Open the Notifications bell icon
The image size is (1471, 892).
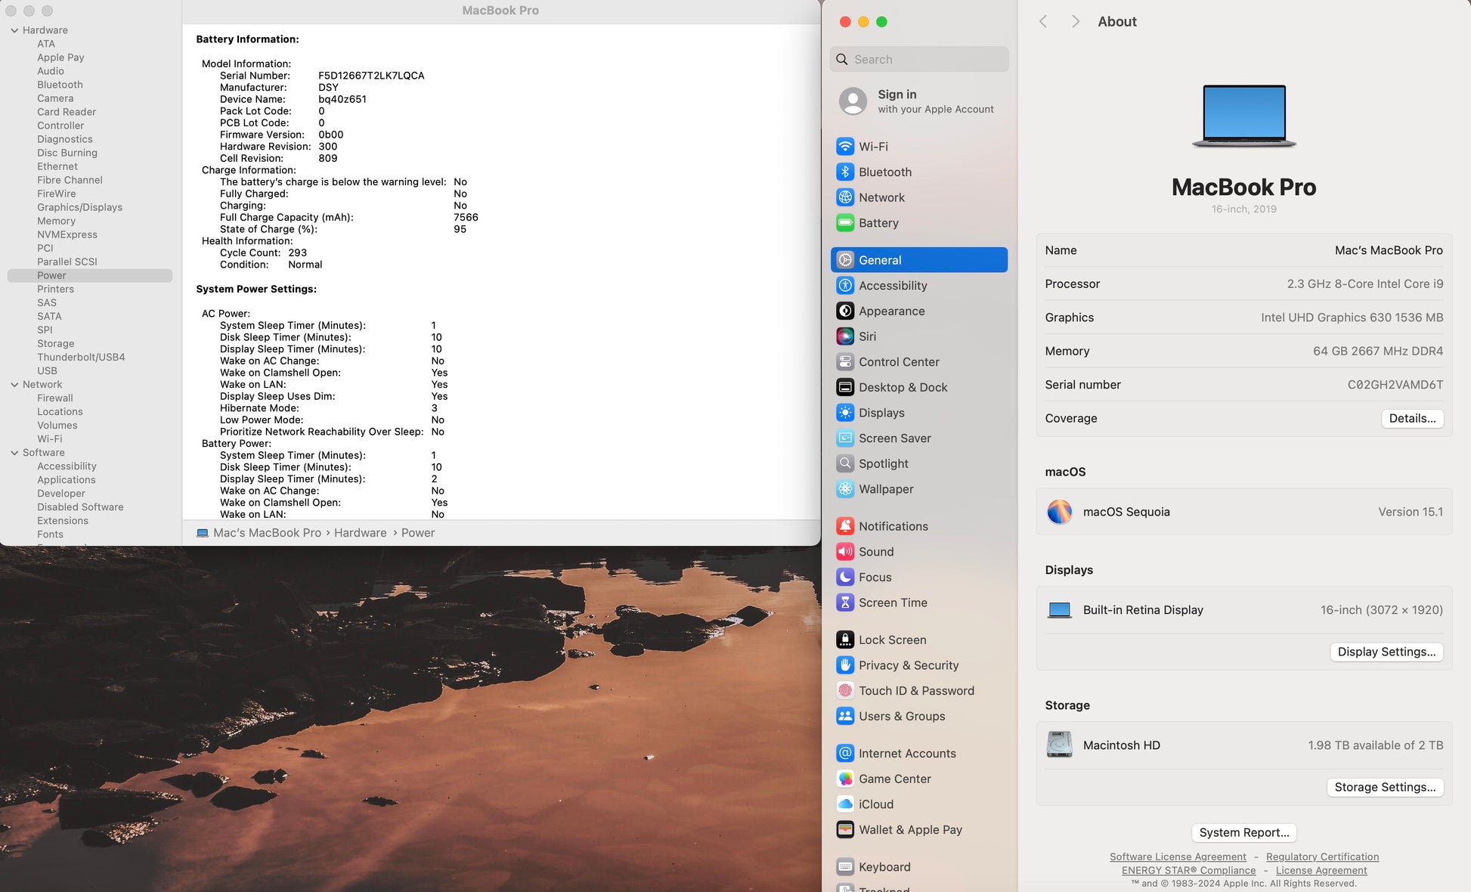point(845,526)
